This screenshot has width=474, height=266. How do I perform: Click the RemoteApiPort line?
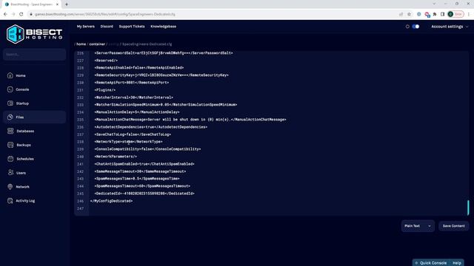point(132,82)
